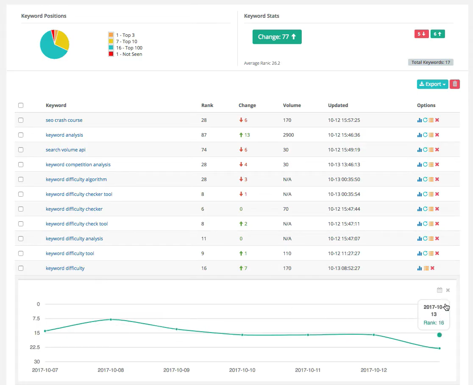473x385 pixels.
Task: Open the calendar date picker on the chart
Action: coord(440,290)
